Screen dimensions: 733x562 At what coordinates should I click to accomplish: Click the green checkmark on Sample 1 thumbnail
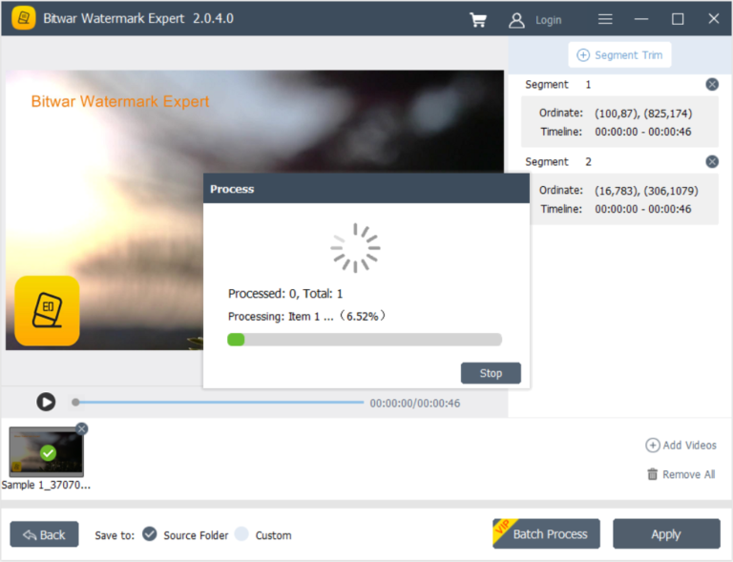point(48,452)
